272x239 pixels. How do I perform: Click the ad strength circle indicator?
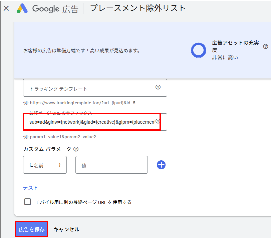tap(199, 50)
